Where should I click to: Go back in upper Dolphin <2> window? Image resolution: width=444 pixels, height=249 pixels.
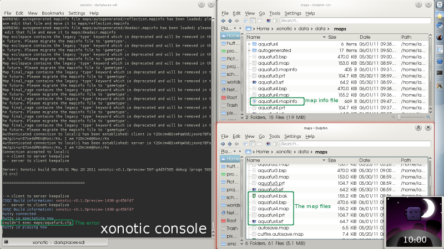pyautogui.click(x=223, y=20)
